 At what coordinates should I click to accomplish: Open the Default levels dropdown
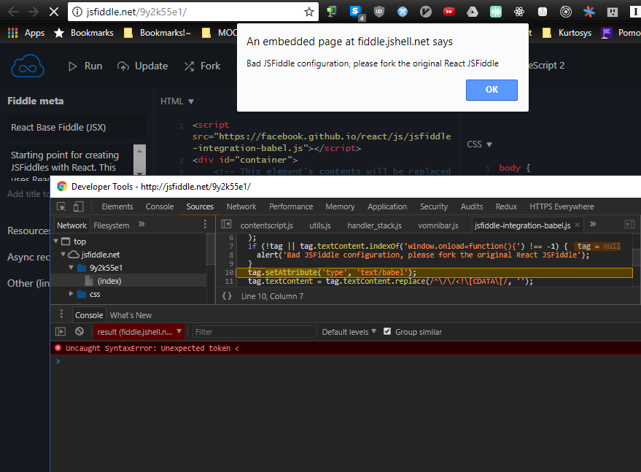(x=349, y=331)
